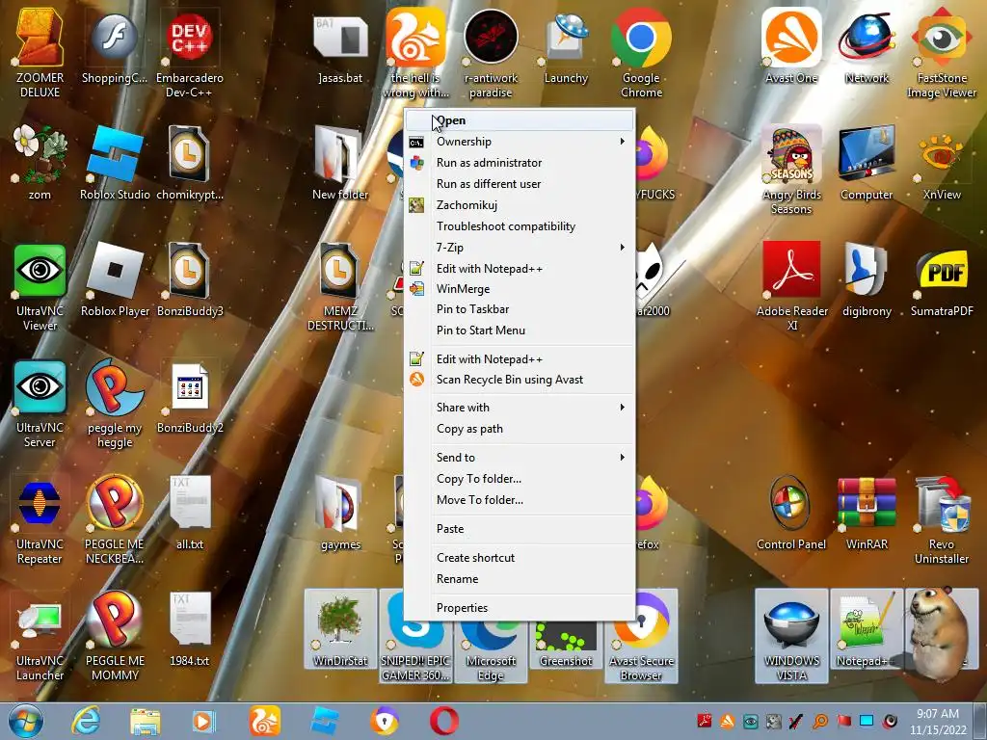Open the Windows Start button

pos(25,721)
